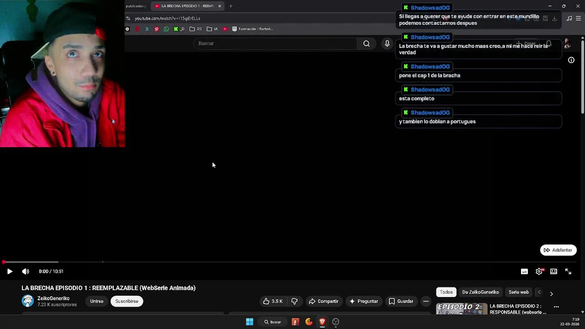Image resolution: width=585 pixels, height=329 pixels.
Task: Open the taskbar clock and date
Action: tap(570, 322)
